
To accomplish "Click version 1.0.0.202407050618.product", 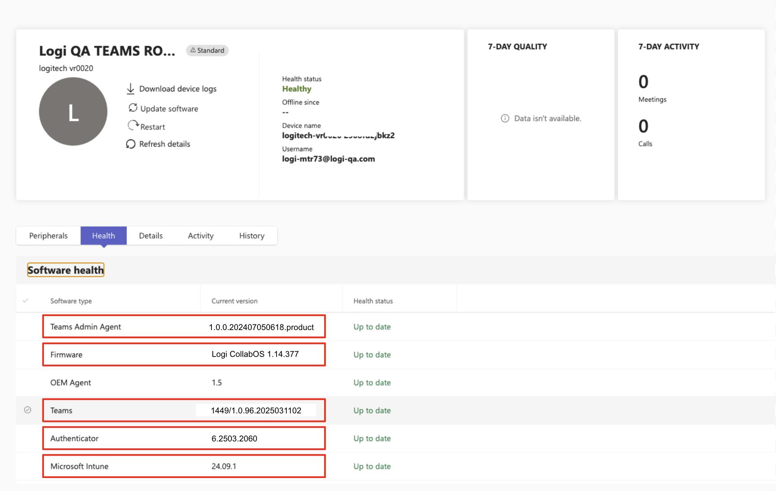I will [262, 327].
